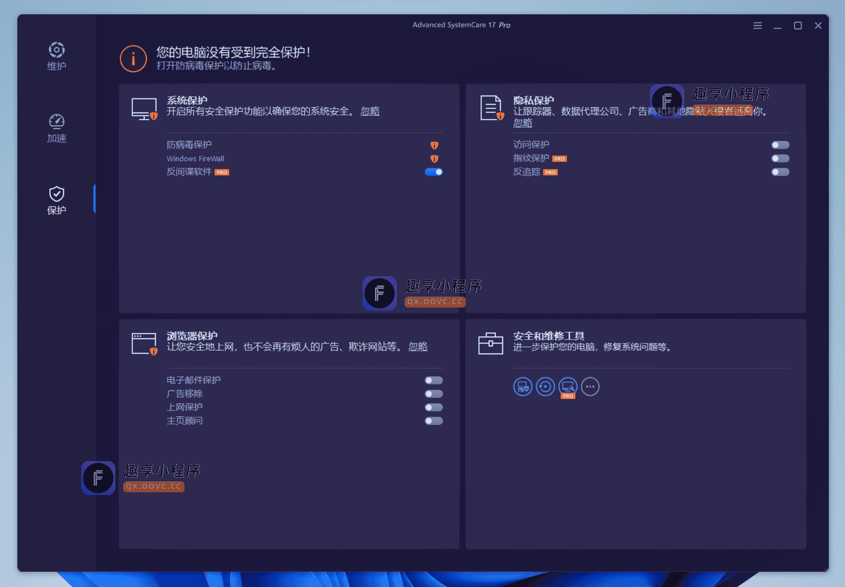The image size is (845, 587).
Task: Click the 系统保护 monitor icon
Action: point(144,109)
